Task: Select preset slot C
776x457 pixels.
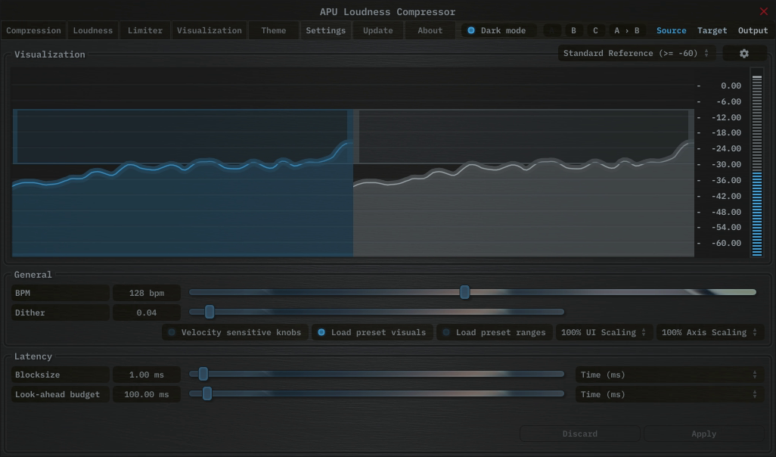Action: pyautogui.click(x=595, y=31)
